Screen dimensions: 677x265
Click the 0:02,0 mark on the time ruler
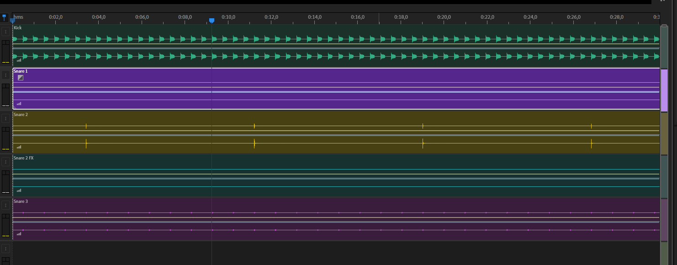(56, 17)
